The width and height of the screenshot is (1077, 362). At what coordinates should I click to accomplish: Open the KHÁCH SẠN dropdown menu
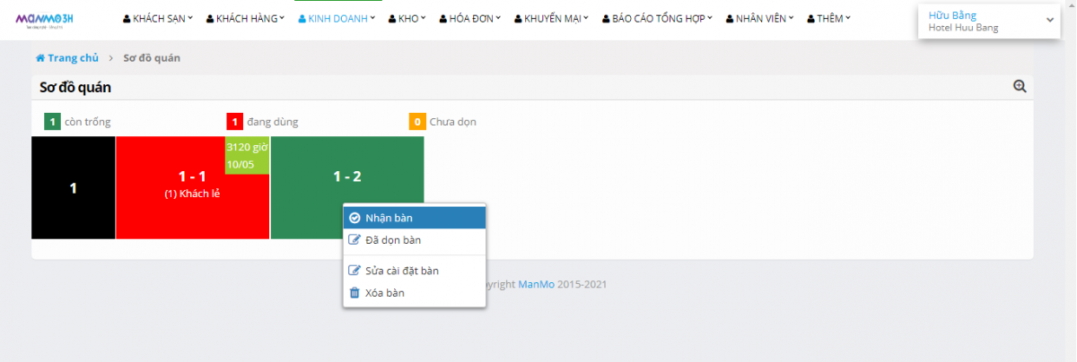click(x=158, y=18)
